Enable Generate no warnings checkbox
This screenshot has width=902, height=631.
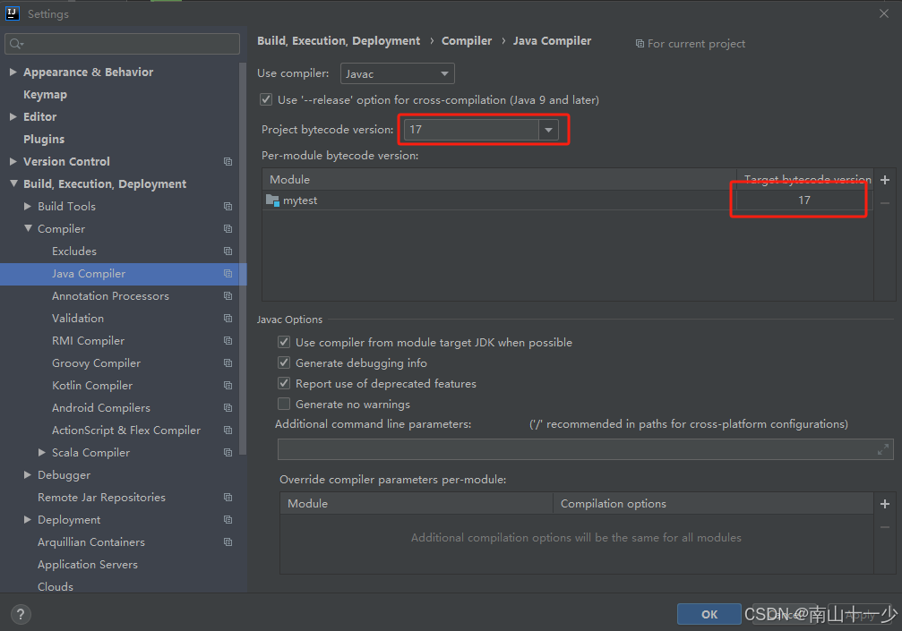click(x=284, y=405)
